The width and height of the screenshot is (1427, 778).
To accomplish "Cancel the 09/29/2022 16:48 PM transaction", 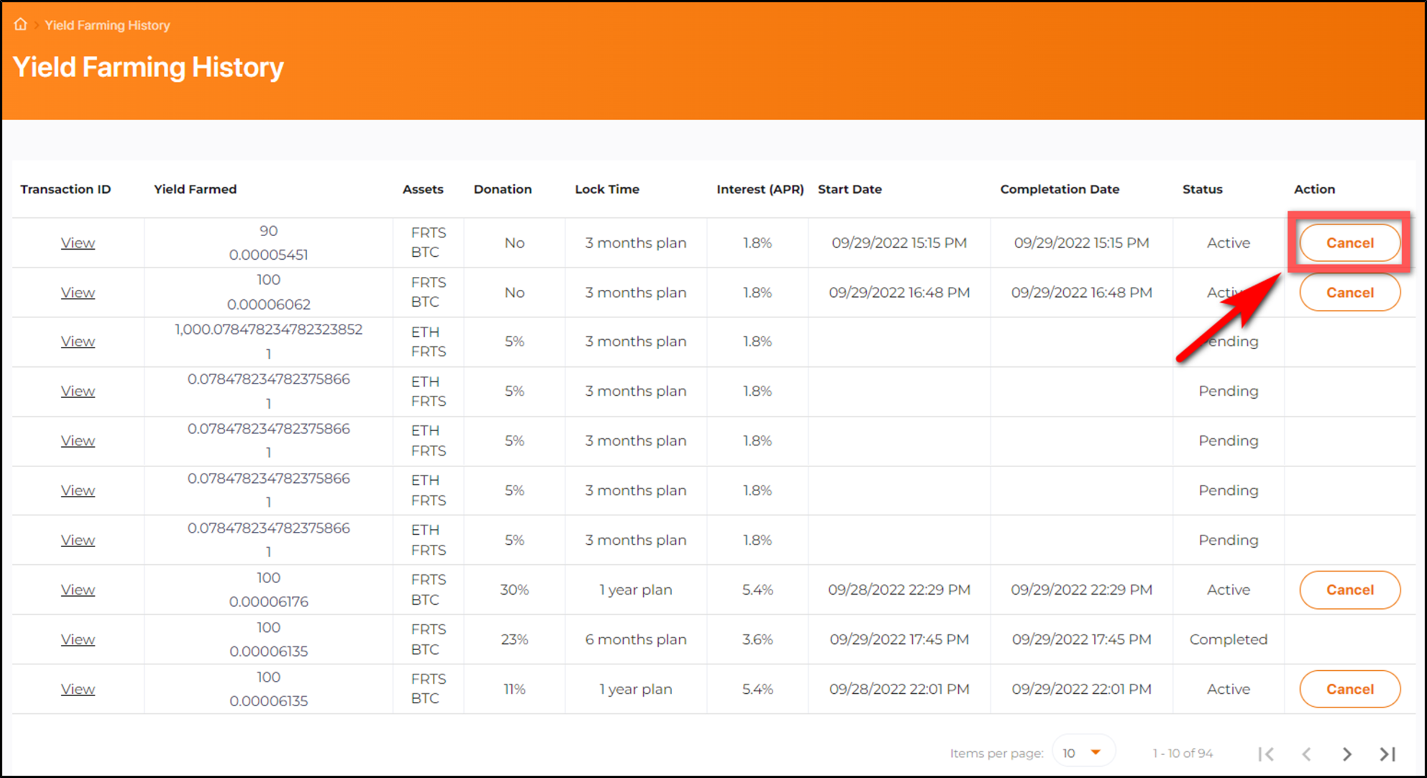I will pyautogui.click(x=1349, y=293).
